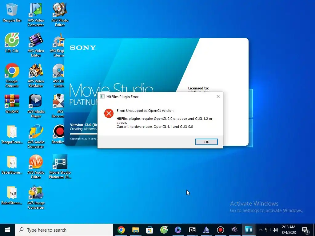The height and width of the screenshot is (236, 315).
Task: Select the AVS Image Converter desktop shortcut
Action: [x=36, y=198]
